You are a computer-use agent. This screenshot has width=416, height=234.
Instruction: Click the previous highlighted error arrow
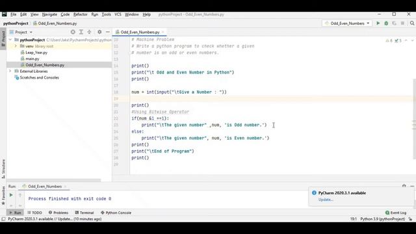[x=406, y=40]
